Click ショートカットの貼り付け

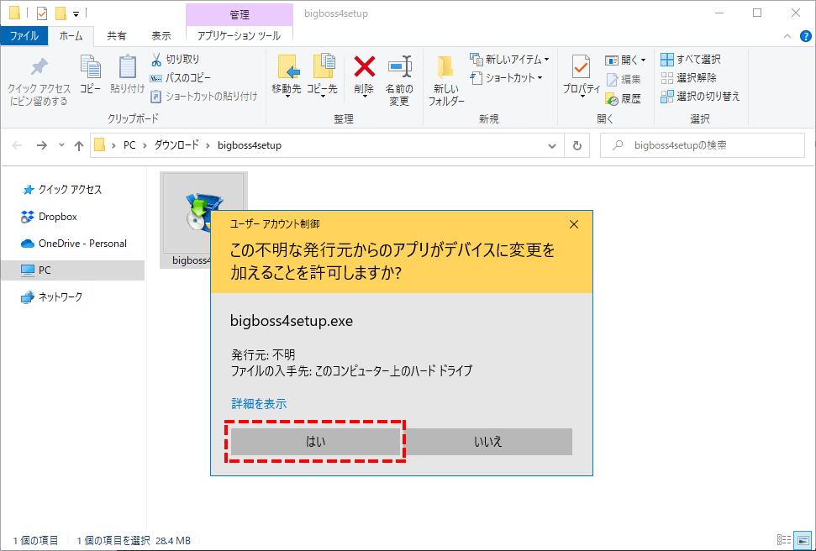[203, 97]
